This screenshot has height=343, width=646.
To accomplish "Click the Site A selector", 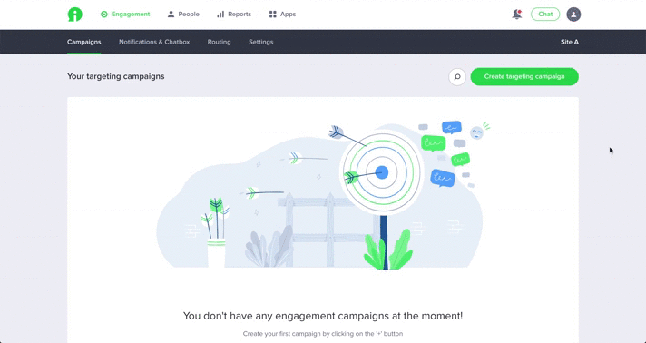I will pyautogui.click(x=570, y=42).
